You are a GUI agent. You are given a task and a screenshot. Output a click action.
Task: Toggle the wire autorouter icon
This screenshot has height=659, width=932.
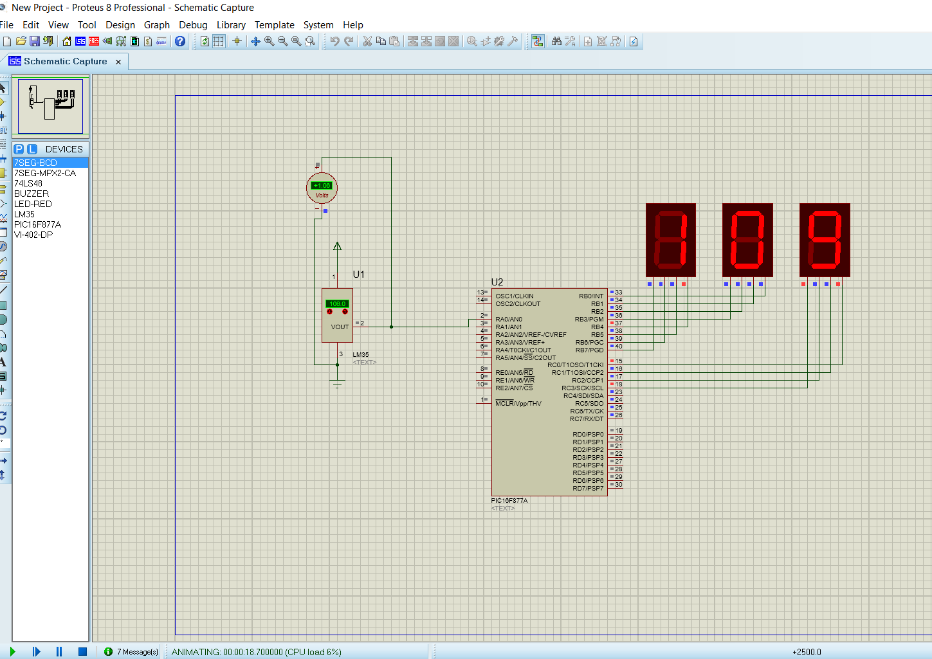[x=538, y=41]
